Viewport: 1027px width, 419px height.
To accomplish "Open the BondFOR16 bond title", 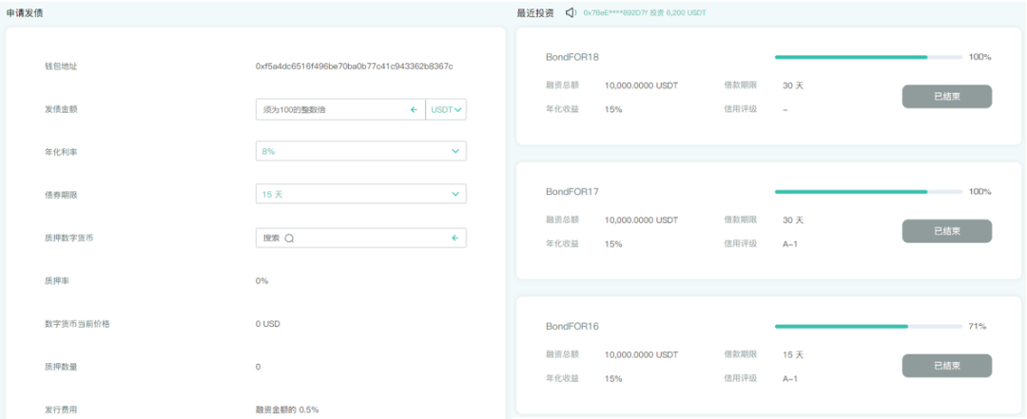I will click(572, 327).
